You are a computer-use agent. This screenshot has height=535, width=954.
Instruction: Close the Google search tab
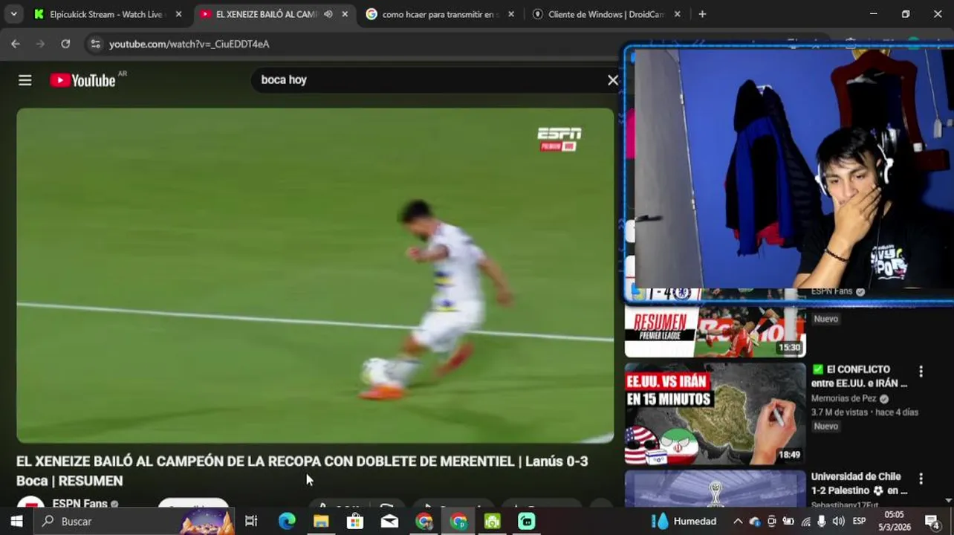[x=511, y=14]
